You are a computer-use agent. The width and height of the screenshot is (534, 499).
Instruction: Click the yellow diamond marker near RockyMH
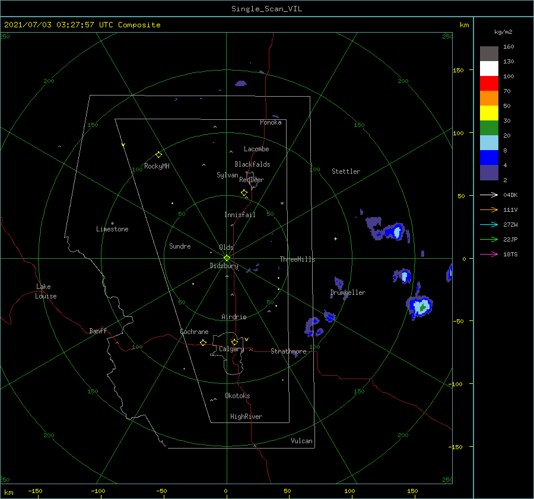point(158,155)
